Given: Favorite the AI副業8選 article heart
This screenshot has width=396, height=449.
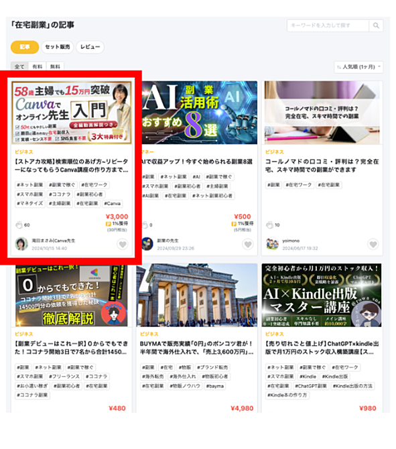Looking at the screenshot, I should click(248, 244).
